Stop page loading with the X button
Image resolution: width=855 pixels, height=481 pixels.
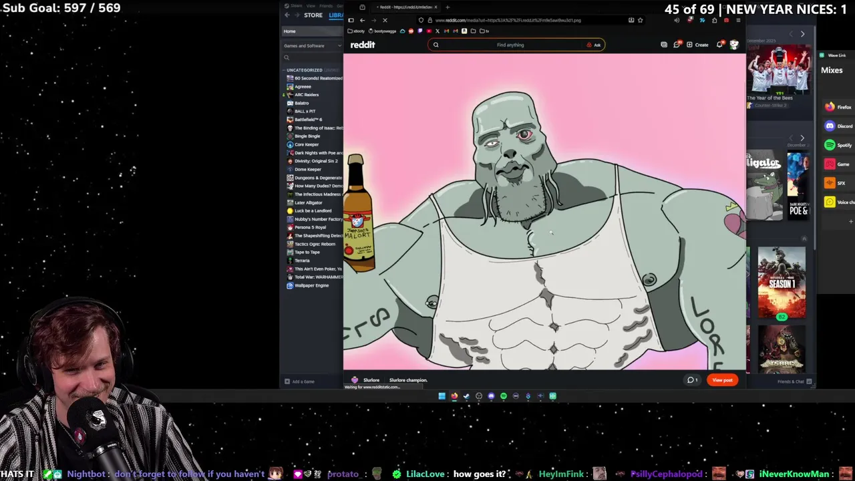pos(385,20)
